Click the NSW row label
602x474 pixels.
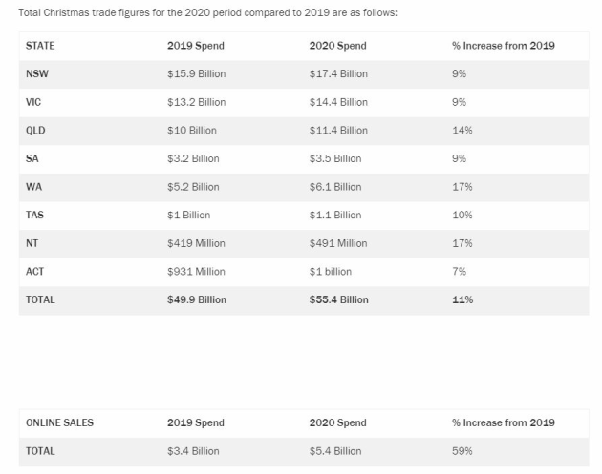(x=37, y=73)
